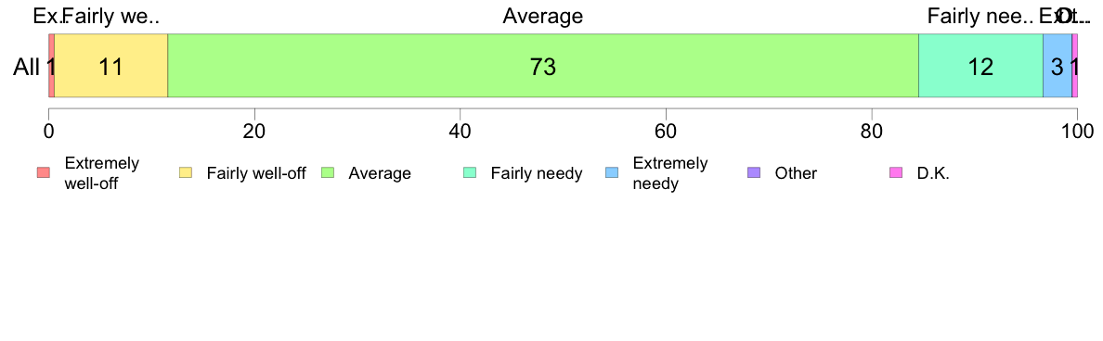
Task: Click the All row label
Action: [x=26, y=68]
